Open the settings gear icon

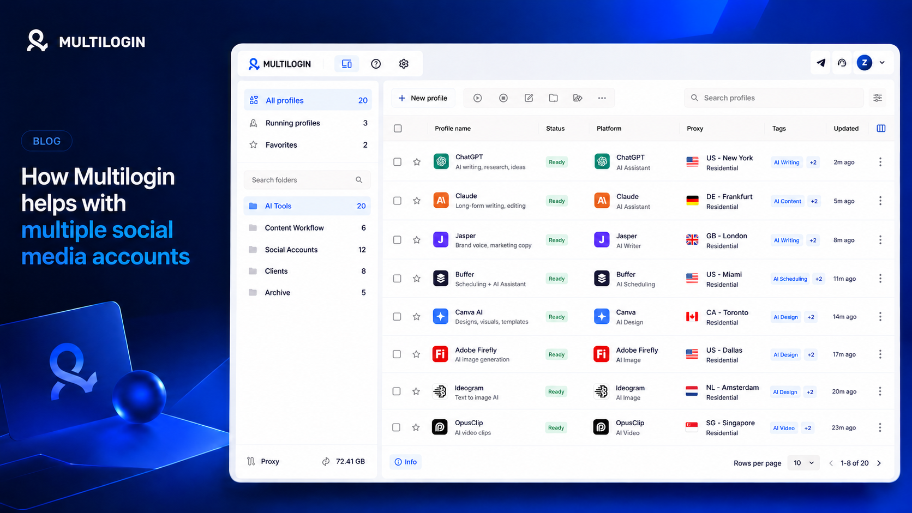(x=404, y=64)
